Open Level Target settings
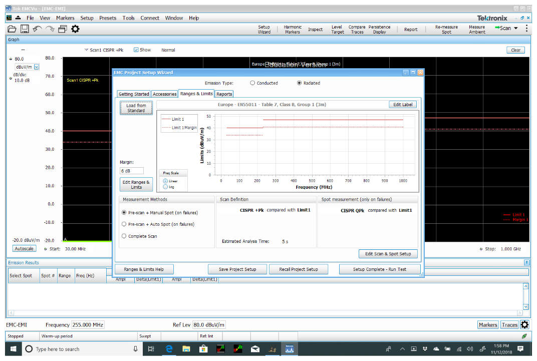537x361 pixels. (337, 29)
